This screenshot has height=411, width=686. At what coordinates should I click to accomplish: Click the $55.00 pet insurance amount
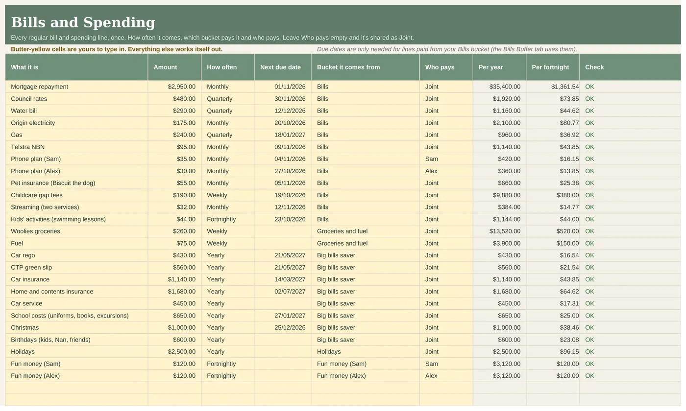coord(174,183)
